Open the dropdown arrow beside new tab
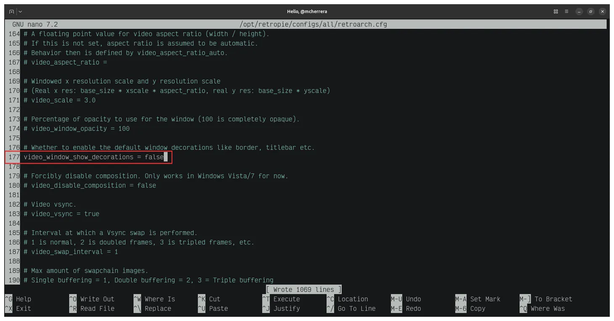Image resolution: width=614 pixels, height=321 pixels. tap(20, 11)
